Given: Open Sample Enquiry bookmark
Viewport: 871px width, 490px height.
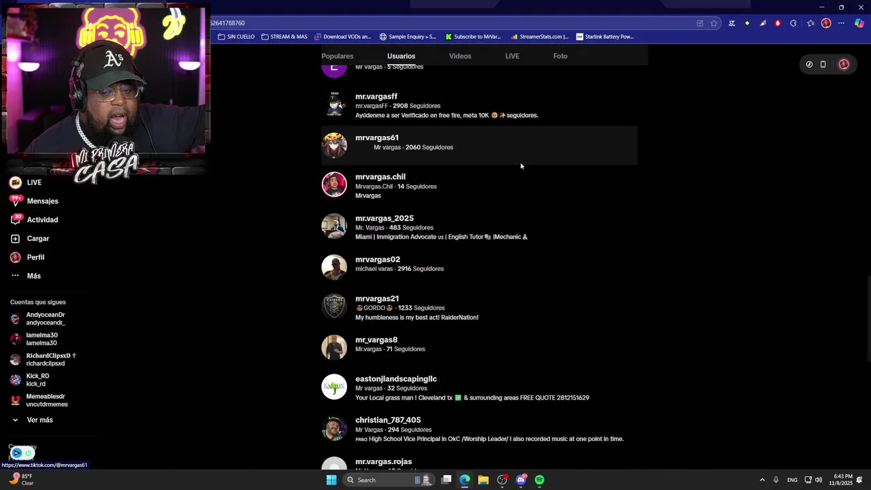Looking at the screenshot, I should coord(408,37).
